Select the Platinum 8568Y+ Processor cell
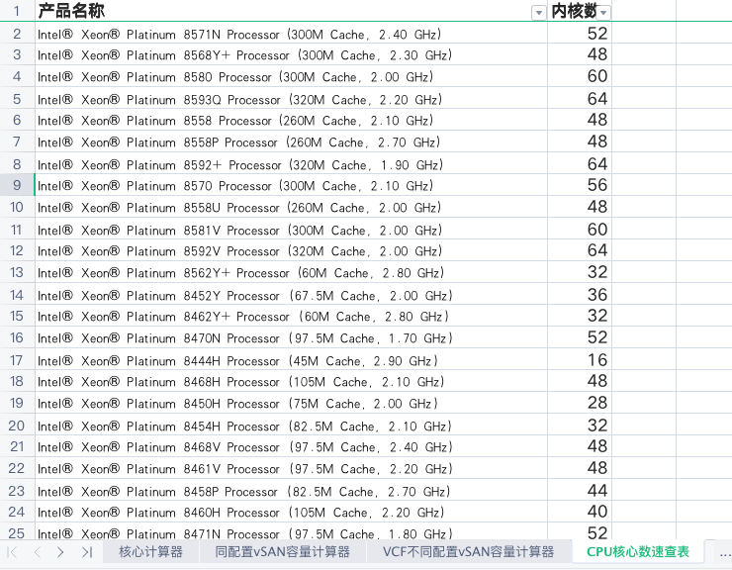This screenshot has height=570, width=732. point(291,55)
